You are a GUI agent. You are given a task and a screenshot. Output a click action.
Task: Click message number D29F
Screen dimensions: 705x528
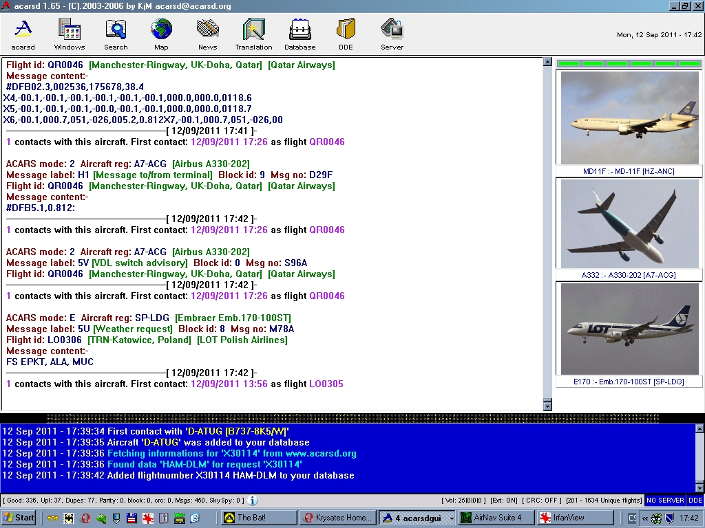coord(321,175)
